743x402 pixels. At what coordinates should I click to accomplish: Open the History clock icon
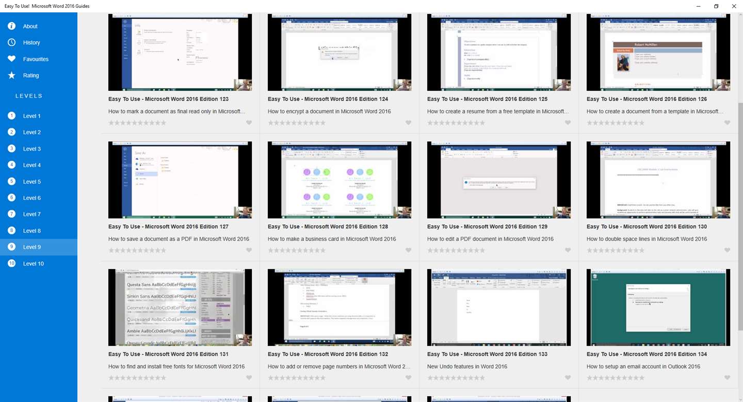(11, 42)
